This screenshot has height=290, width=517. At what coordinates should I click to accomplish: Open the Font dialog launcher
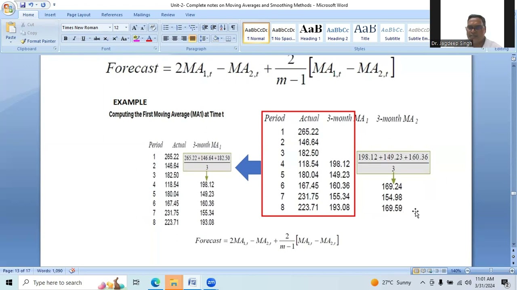156,49
